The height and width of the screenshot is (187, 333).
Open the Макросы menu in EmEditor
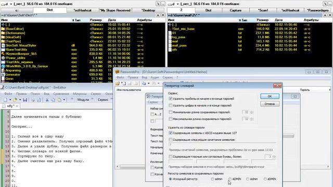(x=80, y=94)
